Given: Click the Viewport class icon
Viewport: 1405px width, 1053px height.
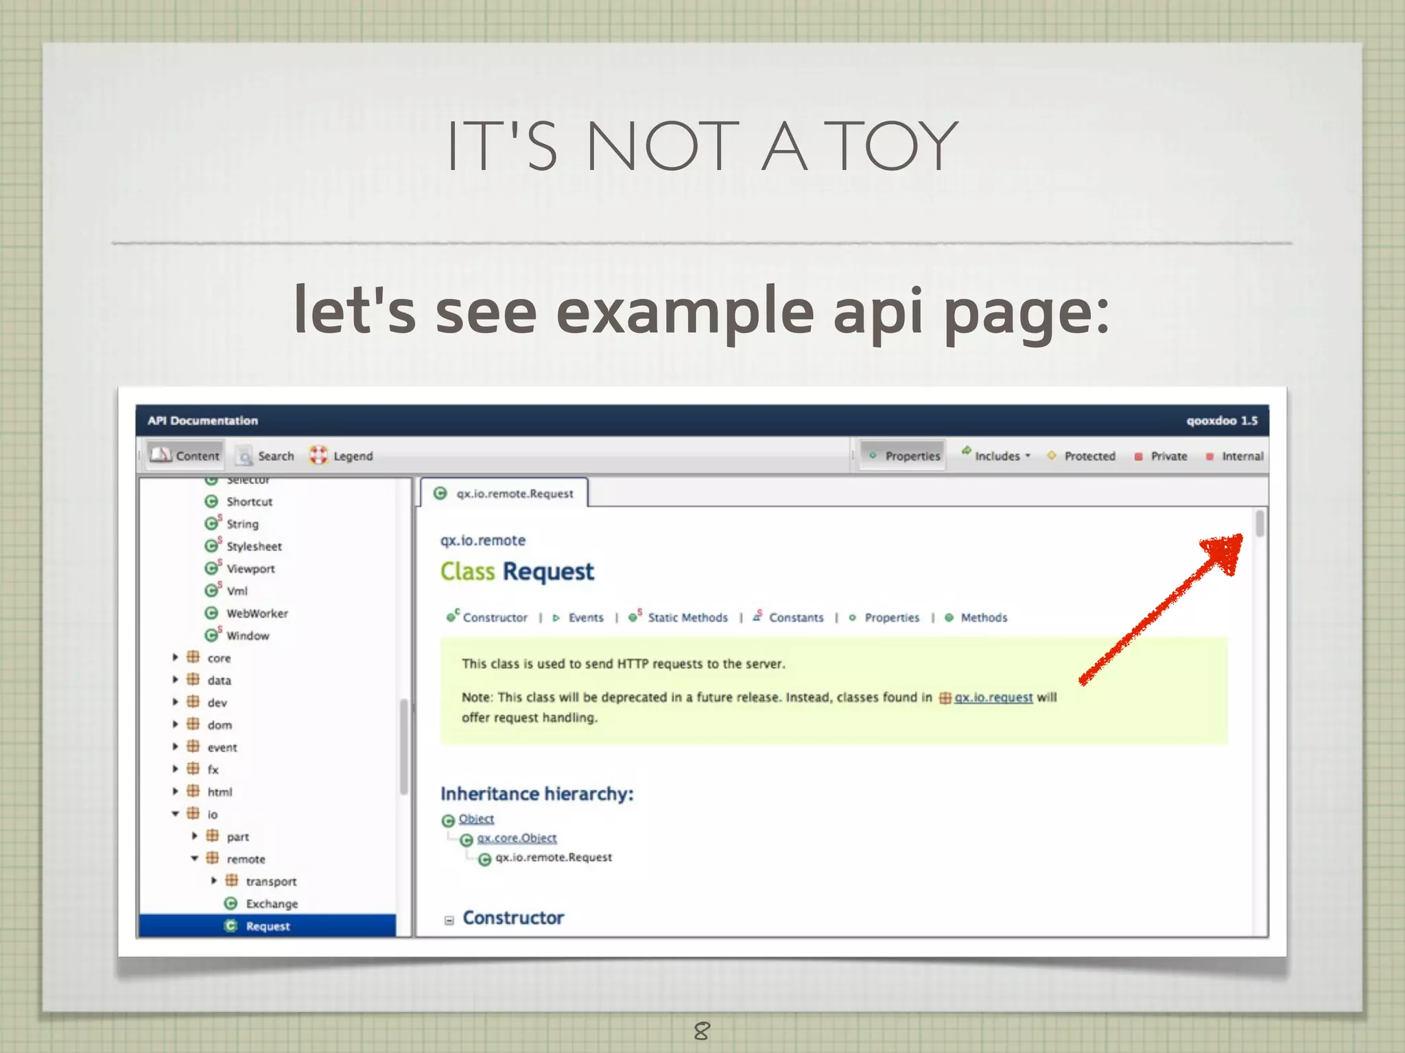Looking at the screenshot, I should tap(212, 568).
